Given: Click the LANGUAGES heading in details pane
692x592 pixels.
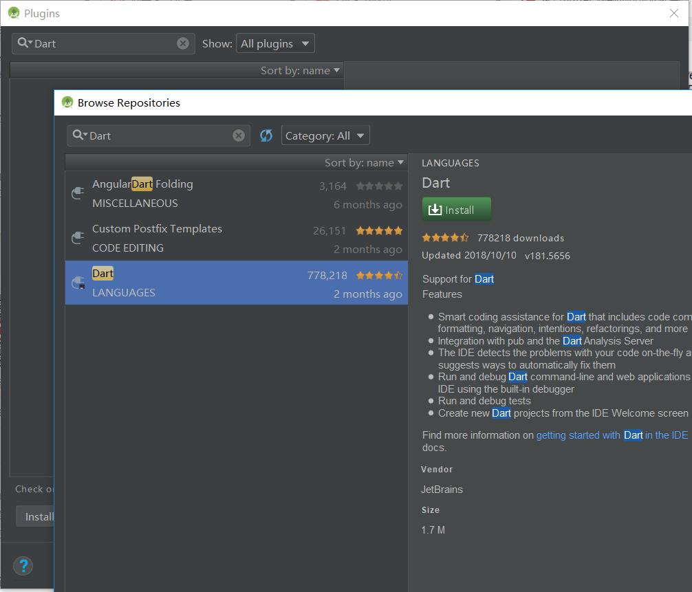Looking at the screenshot, I should (451, 163).
